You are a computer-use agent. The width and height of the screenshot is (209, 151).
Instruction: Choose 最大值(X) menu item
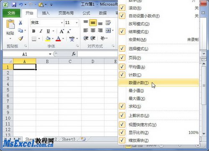pyautogui.click(x=158, y=98)
